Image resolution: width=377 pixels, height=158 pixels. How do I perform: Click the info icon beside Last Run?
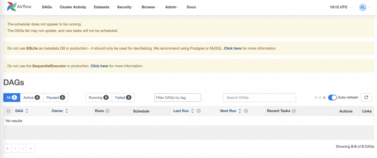tap(198, 111)
